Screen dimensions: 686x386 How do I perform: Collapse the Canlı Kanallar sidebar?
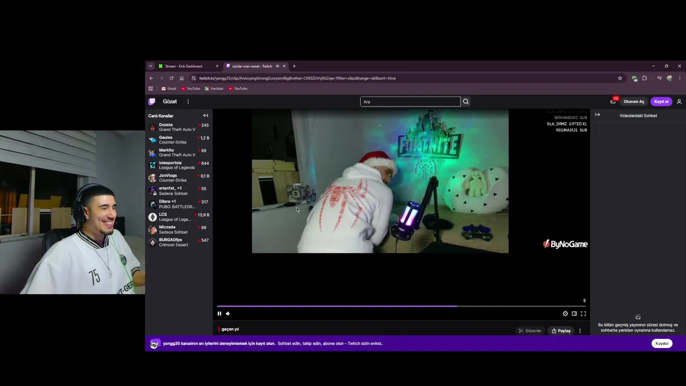pyautogui.click(x=205, y=115)
